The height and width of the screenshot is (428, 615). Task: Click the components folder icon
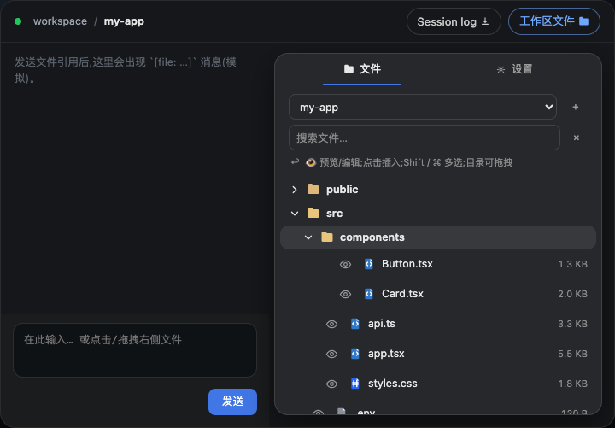click(327, 237)
